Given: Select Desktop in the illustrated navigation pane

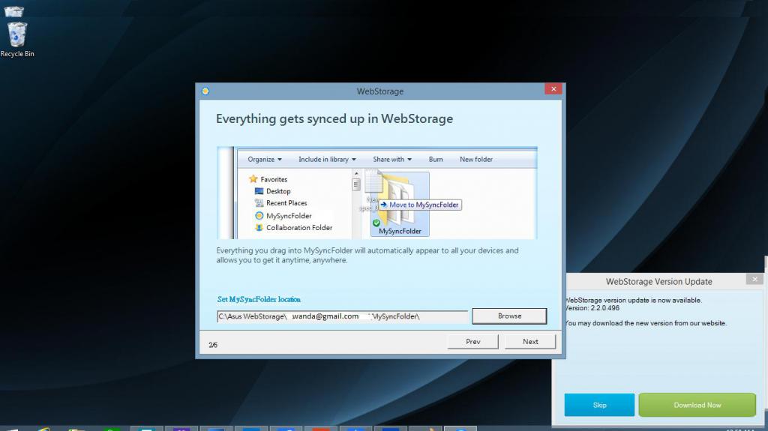Looking at the screenshot, I should click(273, 191).
